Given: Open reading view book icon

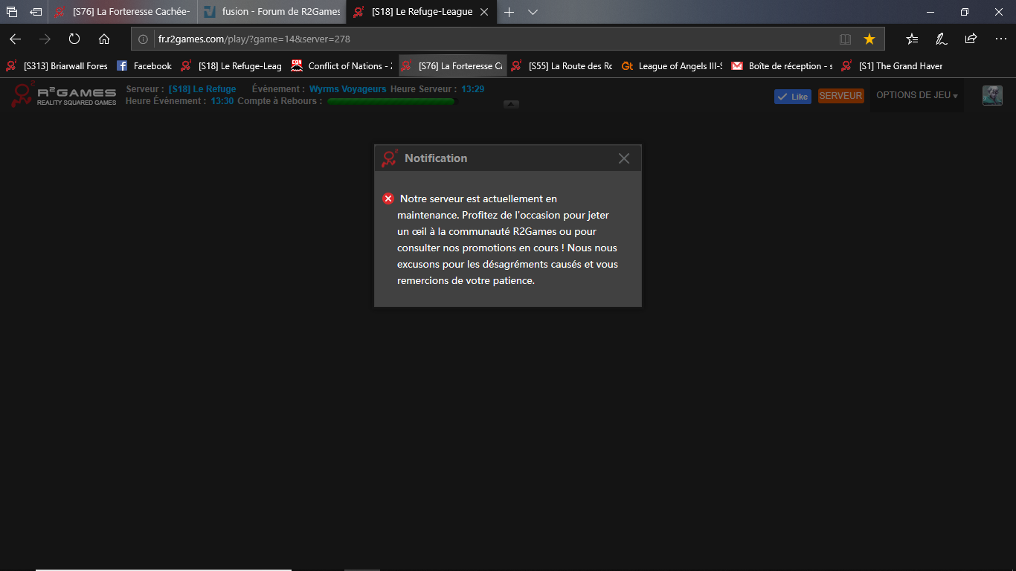Looking at the screenshot, I should point(845,39).
